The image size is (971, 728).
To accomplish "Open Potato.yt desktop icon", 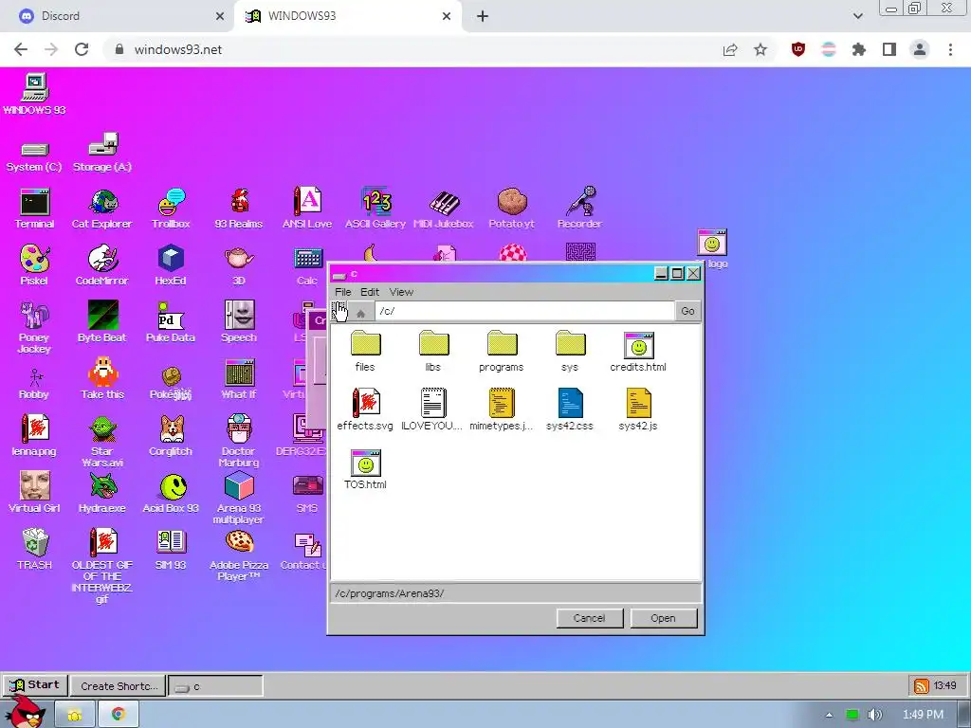I will [x=511, y=209].
